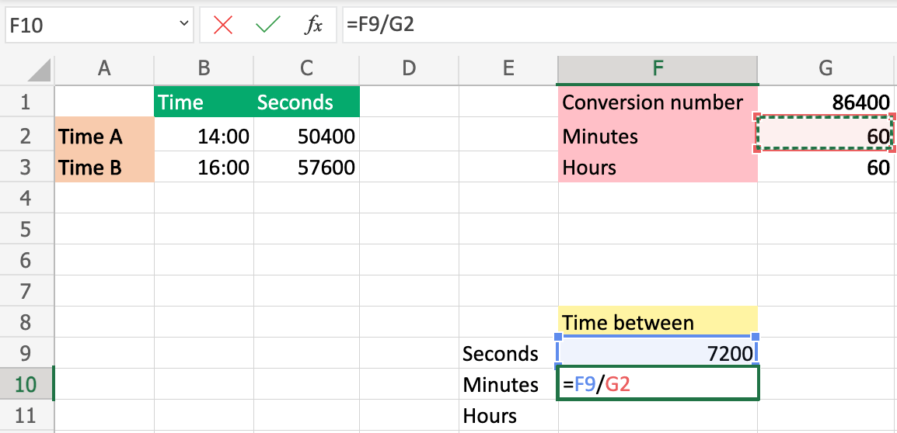Screen dimensions: 897x433
Task: Expand the Name Box dropdown arrow
Action: (x=184, y=25)
